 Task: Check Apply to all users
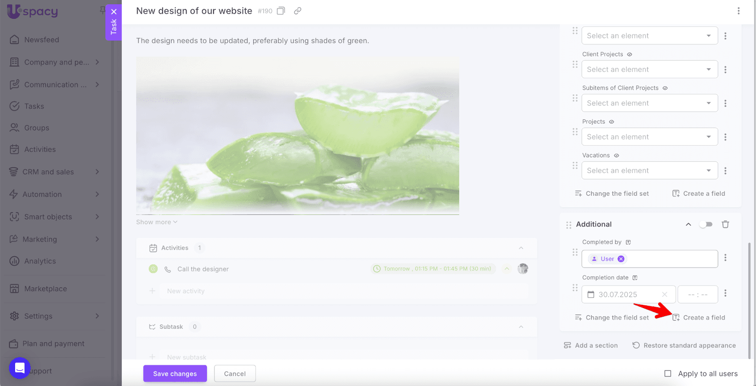[x=668, y=373]
